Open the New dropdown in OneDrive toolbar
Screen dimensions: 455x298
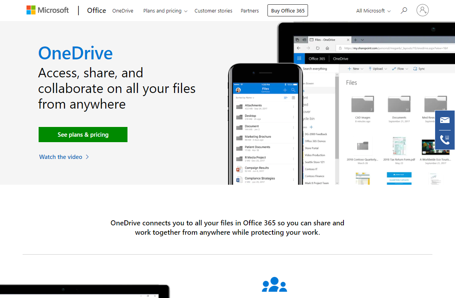tap(356, 69)
